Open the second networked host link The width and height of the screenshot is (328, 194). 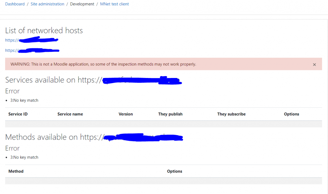coord(32,50)
